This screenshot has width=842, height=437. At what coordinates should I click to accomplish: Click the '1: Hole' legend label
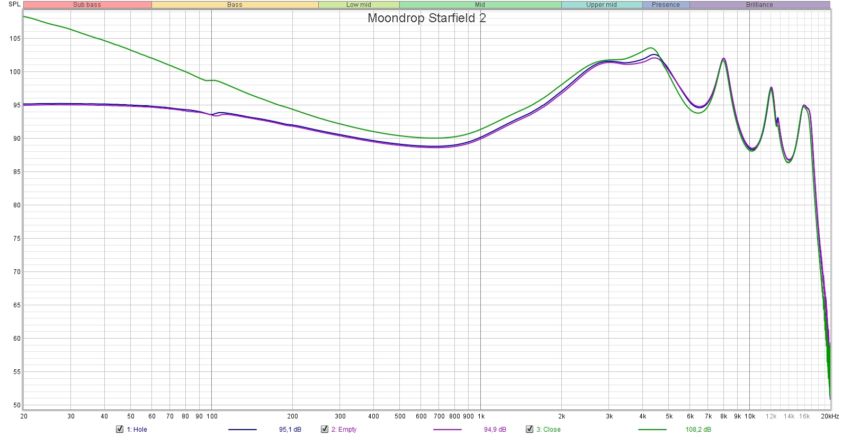(x=137, y=430)
